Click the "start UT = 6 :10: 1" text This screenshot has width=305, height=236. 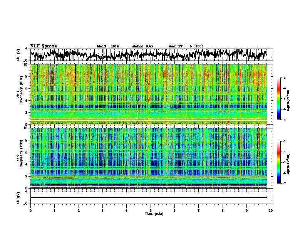click(186, 46)
